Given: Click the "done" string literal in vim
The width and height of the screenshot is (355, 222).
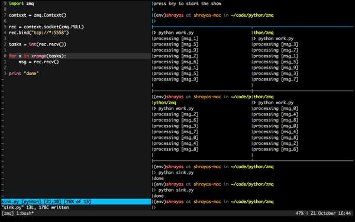Looking at the screenshot, I should pos(31,73).
